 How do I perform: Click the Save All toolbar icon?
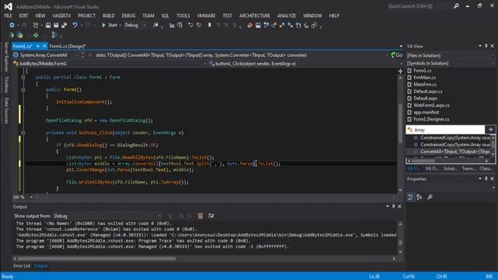(64, 25)
